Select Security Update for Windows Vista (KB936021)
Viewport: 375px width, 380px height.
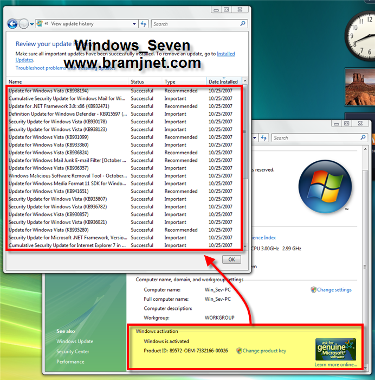click(124, 222)
